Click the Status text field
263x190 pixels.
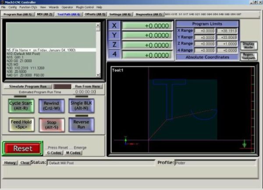101,163
